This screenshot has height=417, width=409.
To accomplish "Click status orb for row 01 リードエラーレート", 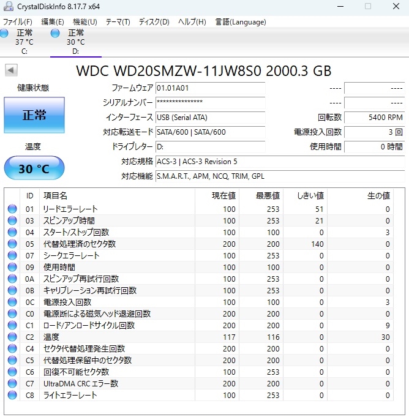I will coord(12,209).
